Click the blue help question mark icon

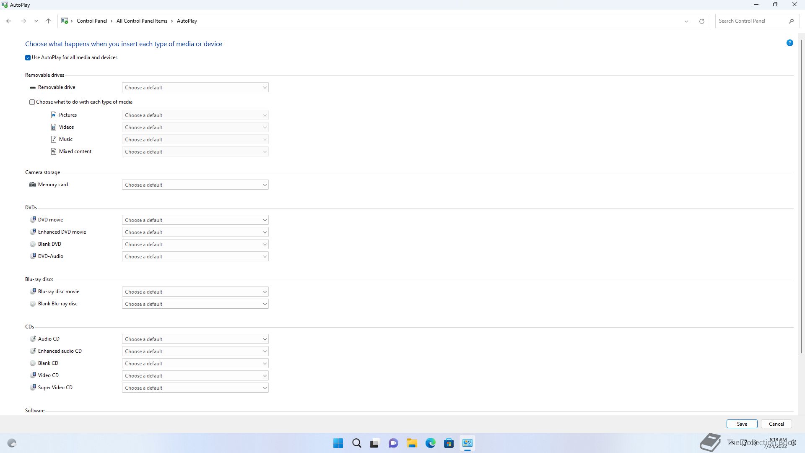coord(789,43)
